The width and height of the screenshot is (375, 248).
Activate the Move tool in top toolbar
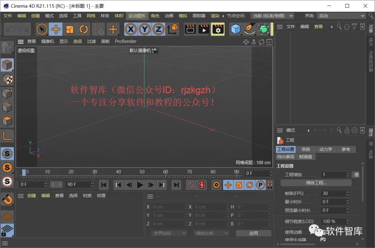56,29
